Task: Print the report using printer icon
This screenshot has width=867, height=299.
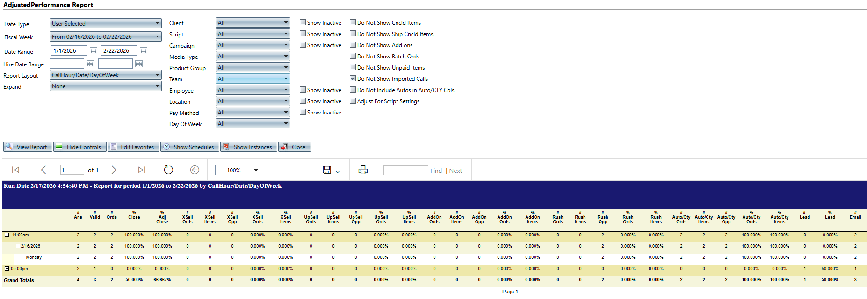Action: (x=363, y=170)
